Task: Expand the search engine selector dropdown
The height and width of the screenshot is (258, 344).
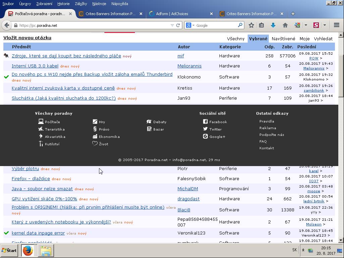Action: 190,25
